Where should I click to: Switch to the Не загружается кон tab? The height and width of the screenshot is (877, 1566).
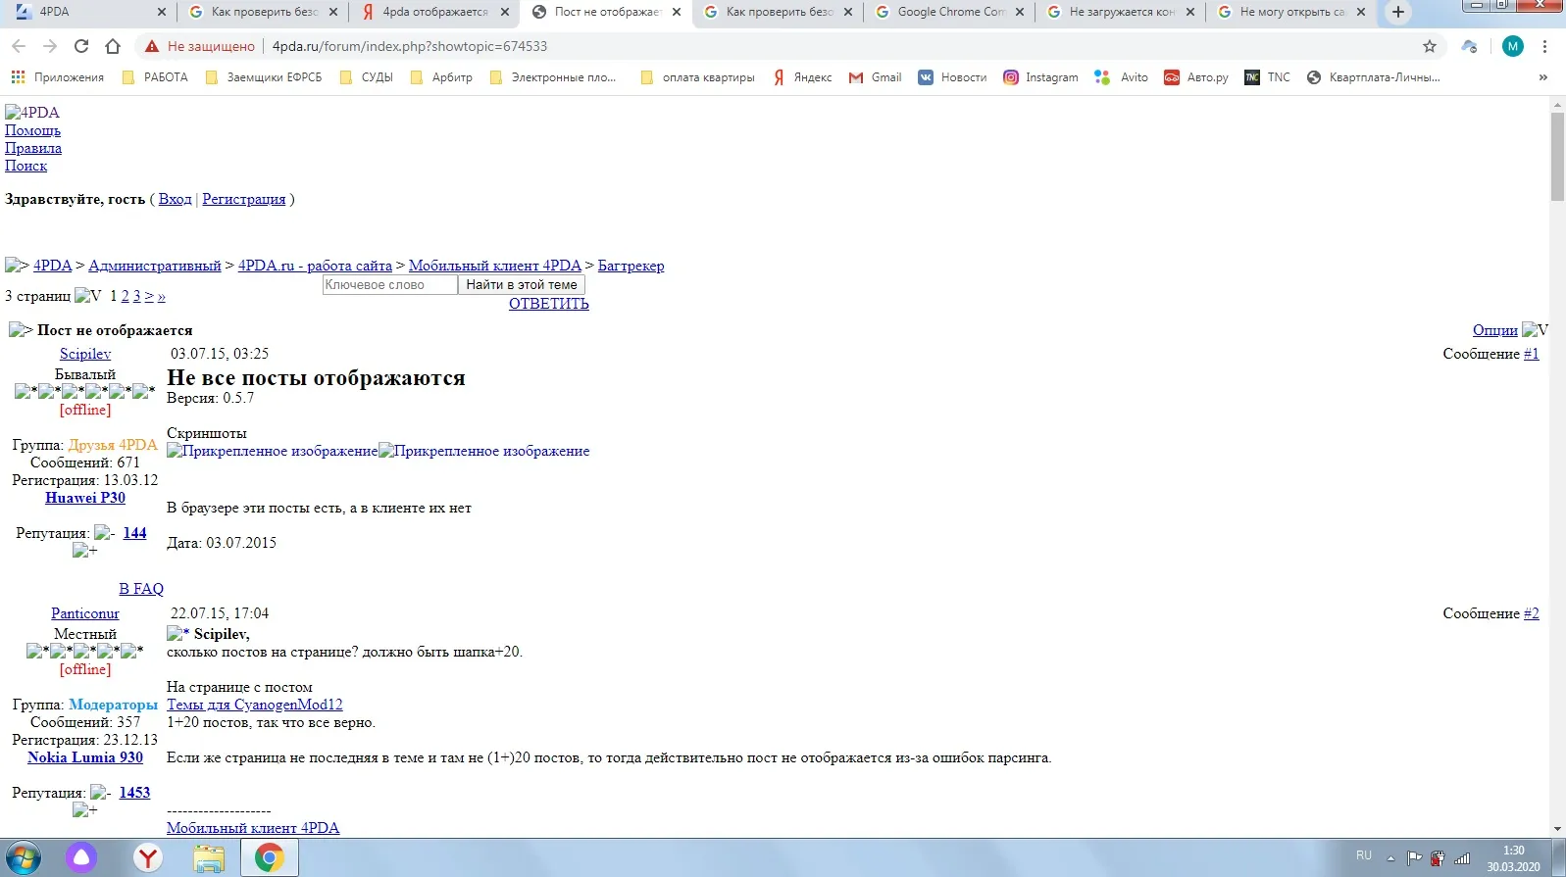point(1120,12)
